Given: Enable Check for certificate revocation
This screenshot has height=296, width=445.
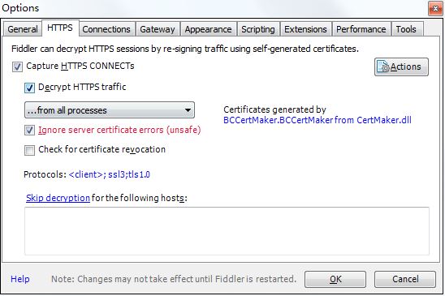Looking at the screenshot, I should pos(29,150).
